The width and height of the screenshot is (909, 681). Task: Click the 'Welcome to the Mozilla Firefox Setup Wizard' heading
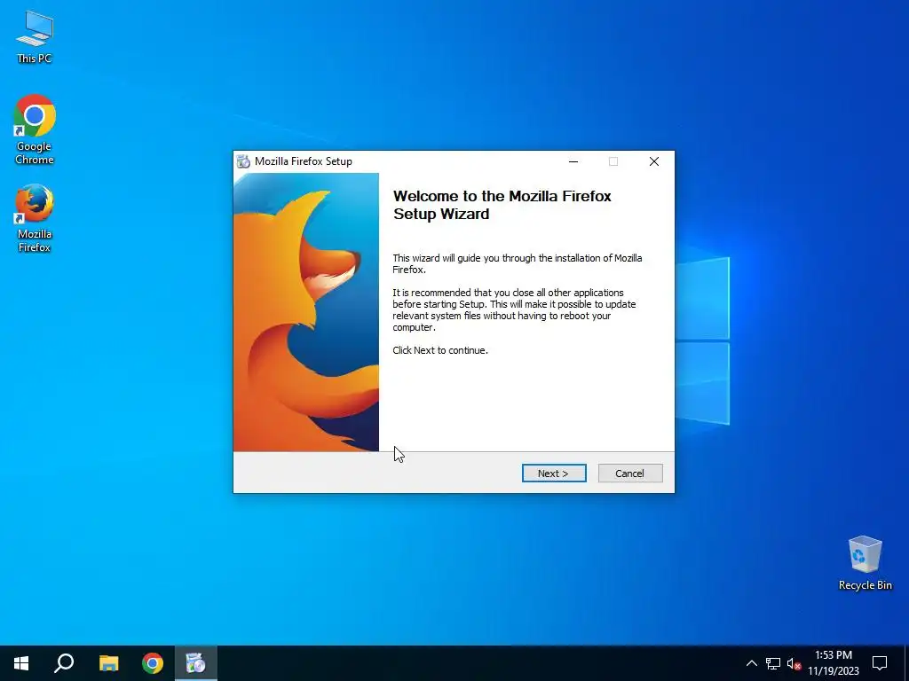502,205
